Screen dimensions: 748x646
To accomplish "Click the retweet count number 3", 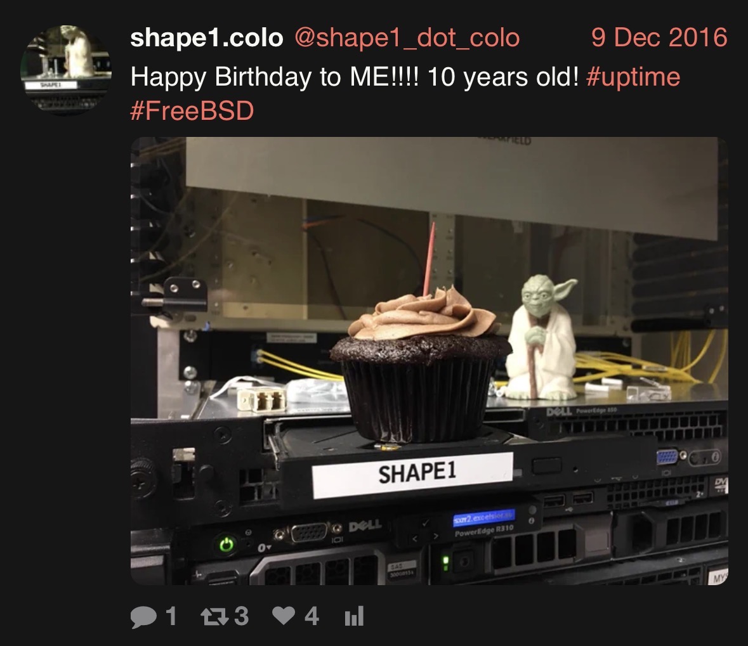I will [x=241, y=616].
